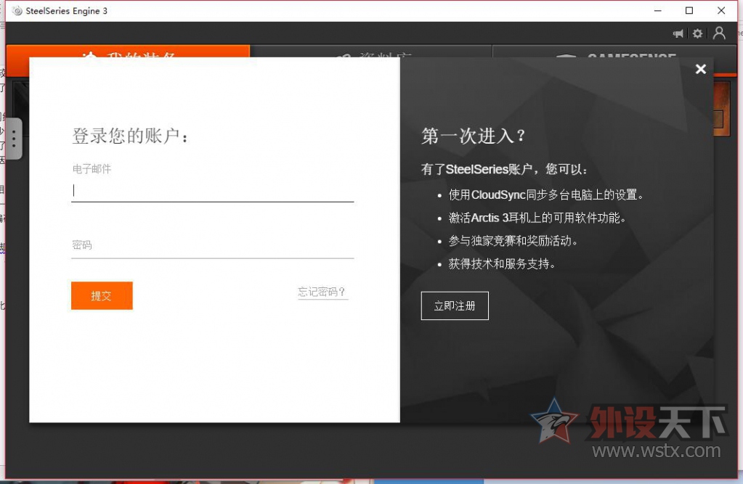Viewport: 743px width, 484px height.
Task: Register now via the 立即注册 button
Action: coord(455,306)
